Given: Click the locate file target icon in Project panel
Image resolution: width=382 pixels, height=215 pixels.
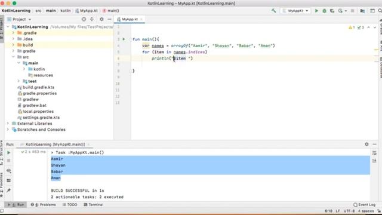Looking at the screenshot, I should tap(84, 19).
